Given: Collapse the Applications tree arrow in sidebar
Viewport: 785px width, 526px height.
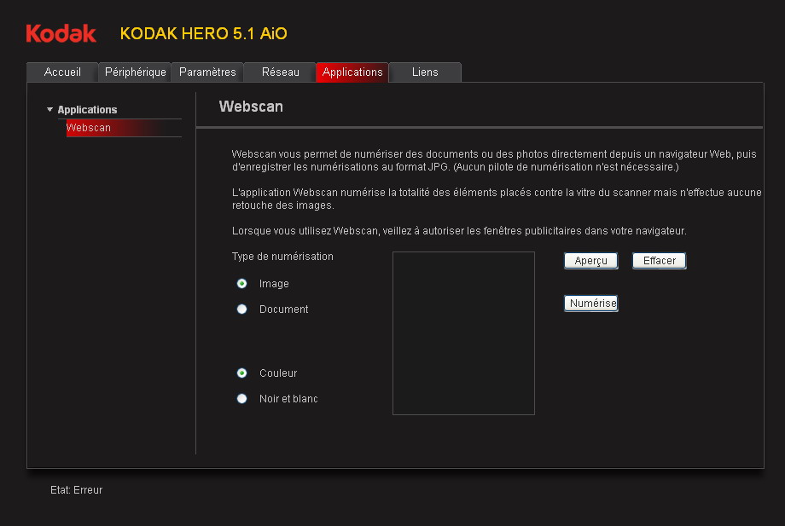Looking at the screenshot, I should coord(50,110).
